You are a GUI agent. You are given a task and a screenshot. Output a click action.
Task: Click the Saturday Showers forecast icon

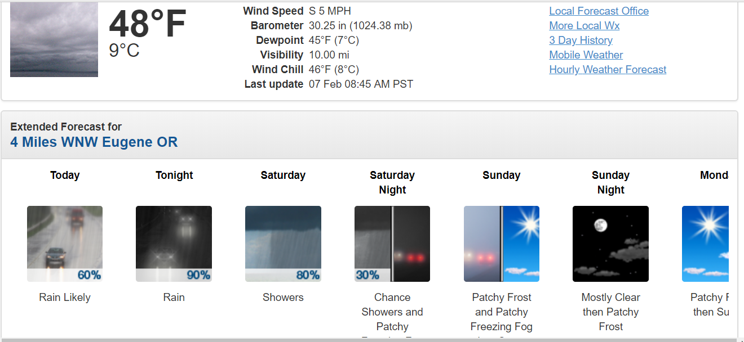(x=283, y=244)
